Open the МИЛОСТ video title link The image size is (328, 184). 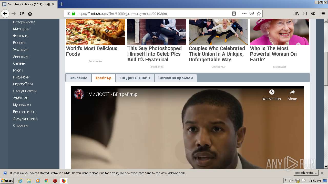[112, 94]
